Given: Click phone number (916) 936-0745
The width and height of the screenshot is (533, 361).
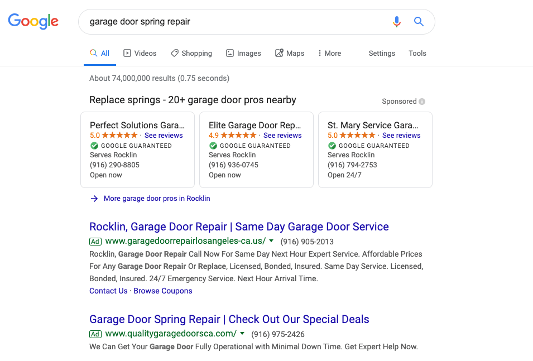Looking at the screenshot, I should (x=233, y=165).
